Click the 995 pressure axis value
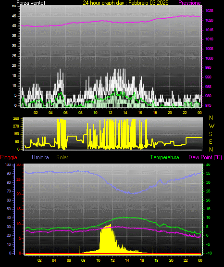 click(208, 68)
